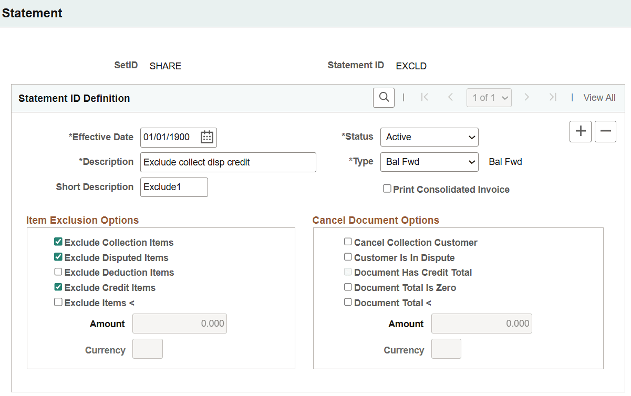Uncheck Exclude Credit Items

pyautogui.click(x=58, y=287)
